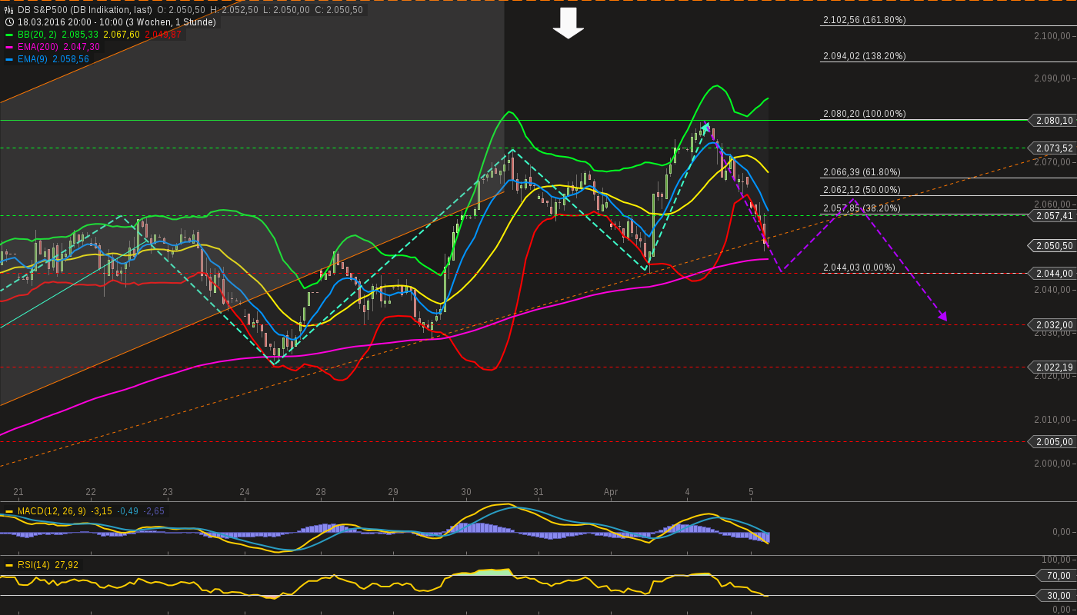Click the Fibonacci label 2.080,20 (100.00%)
This screenshot has height=615, width=1077.
(864, 114)
